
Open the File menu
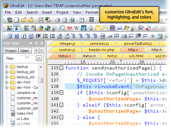coord(8,12)
